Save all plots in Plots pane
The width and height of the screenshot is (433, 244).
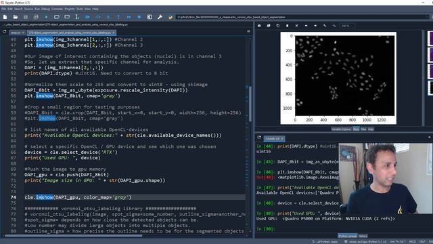269,26
